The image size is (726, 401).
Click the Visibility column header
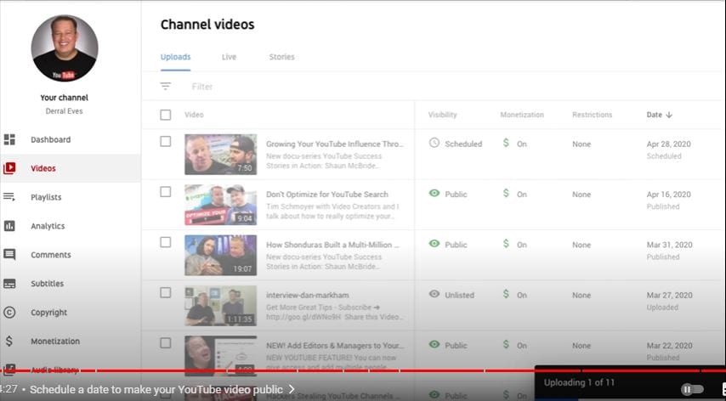(x=442, y=115)
